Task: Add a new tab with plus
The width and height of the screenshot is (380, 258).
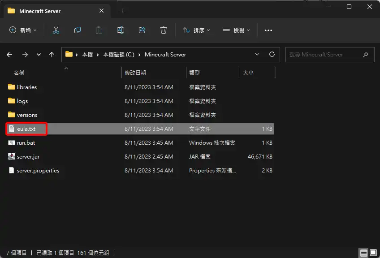Action: [122, 11]
